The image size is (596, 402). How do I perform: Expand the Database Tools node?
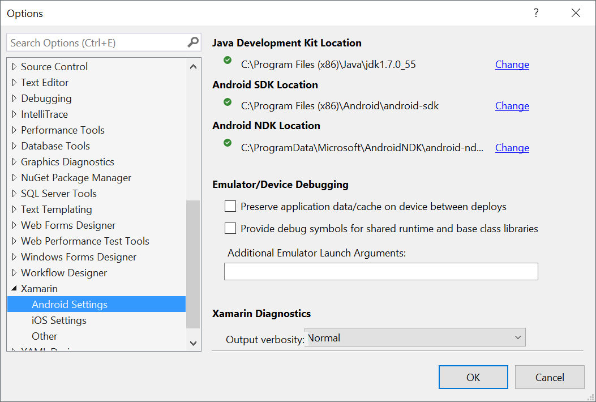pos(15,146)
